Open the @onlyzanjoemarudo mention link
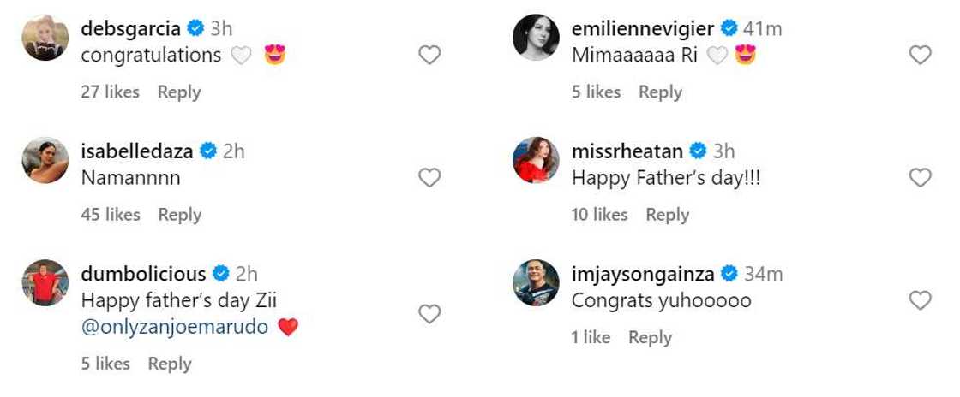 [x=175, y=327]
